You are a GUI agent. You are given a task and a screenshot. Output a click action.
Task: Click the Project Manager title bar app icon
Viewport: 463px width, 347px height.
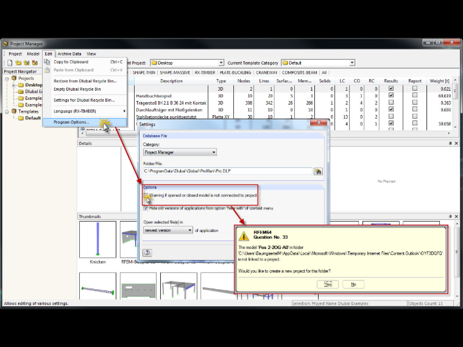pyautogui.click(x=5, y=44)
